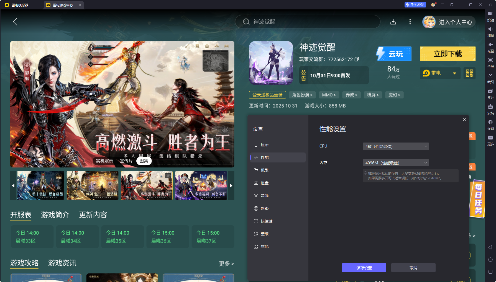The height and width of the screenshot is (282, 496).
Task: Take a screenshot with the 截图 icon
Action: pos(490,79)
